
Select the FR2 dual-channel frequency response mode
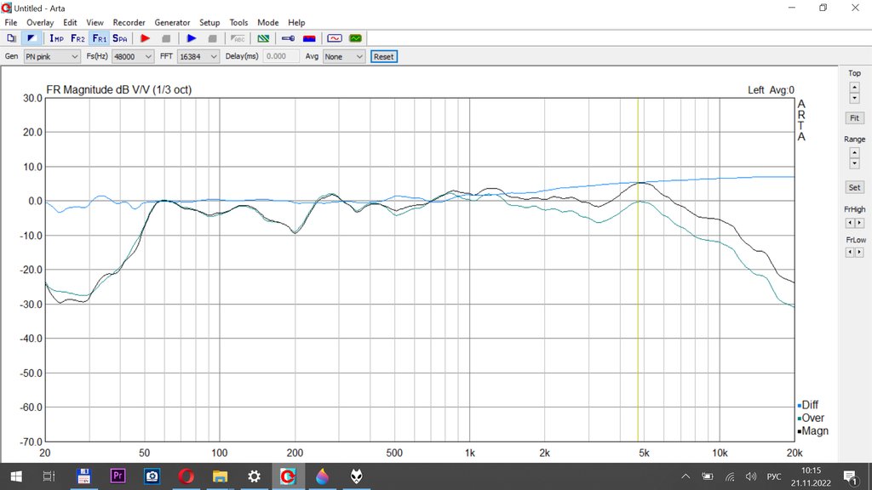[x=77, y=38]
